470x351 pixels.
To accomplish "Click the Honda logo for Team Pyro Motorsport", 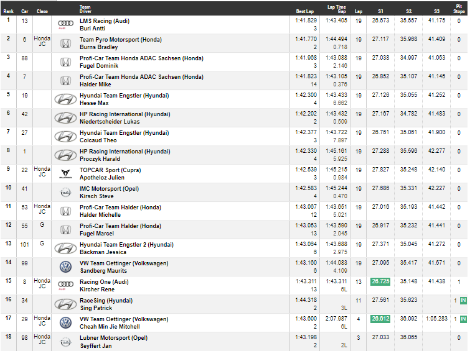I will 65,43.
